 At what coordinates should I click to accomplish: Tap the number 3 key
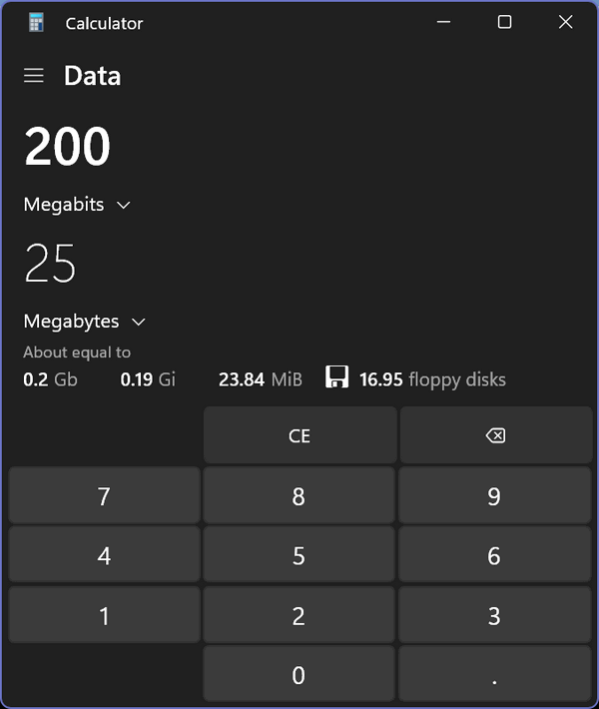click(494, 615)
